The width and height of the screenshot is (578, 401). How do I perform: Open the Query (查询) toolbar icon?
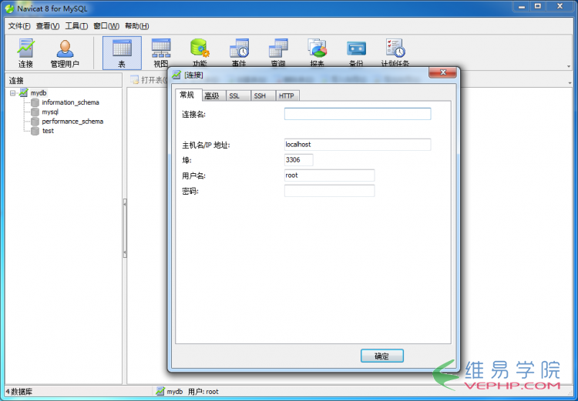(278, 52)
